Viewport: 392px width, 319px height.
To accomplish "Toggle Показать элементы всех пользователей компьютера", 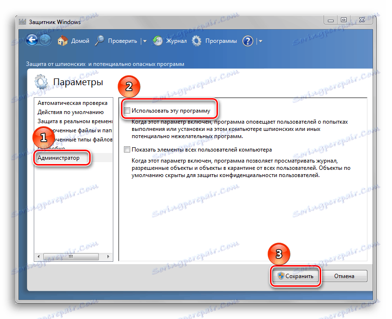I will click(127, 150).
